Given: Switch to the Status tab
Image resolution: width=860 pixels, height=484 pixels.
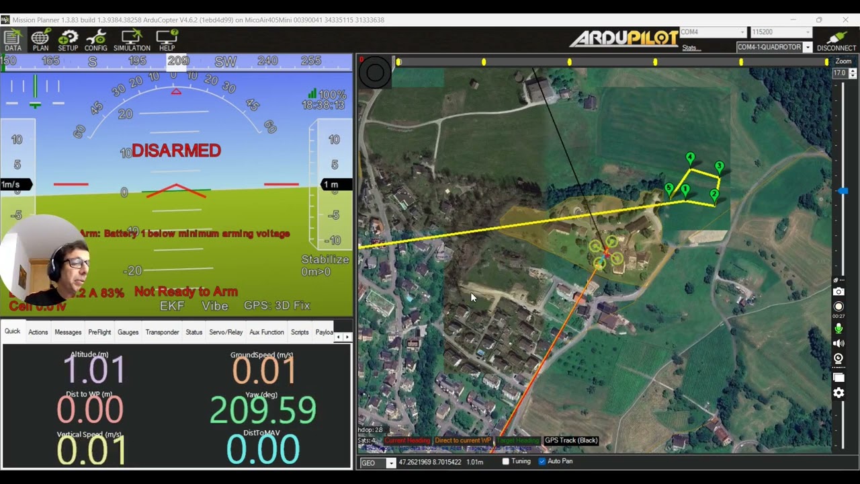Looking at the screenshot, I should tap(194, 332).
